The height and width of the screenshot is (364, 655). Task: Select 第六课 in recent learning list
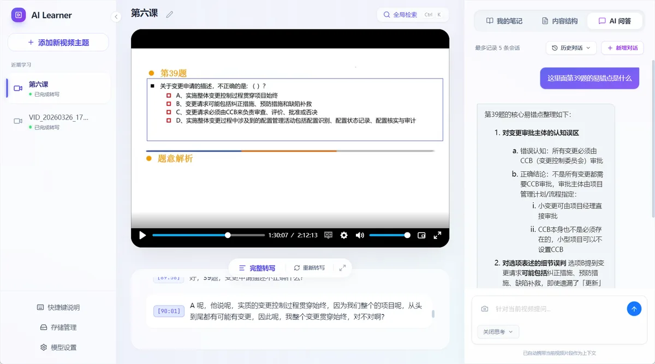pyautogui.click(x=58, y=89)
